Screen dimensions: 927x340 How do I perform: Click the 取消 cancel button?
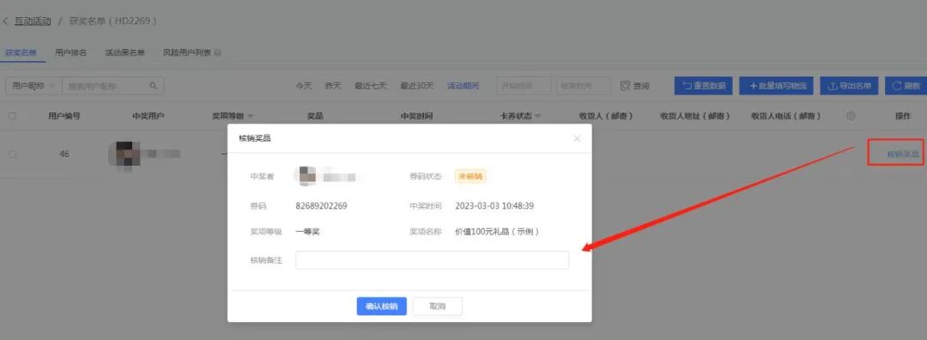point(438,307)
